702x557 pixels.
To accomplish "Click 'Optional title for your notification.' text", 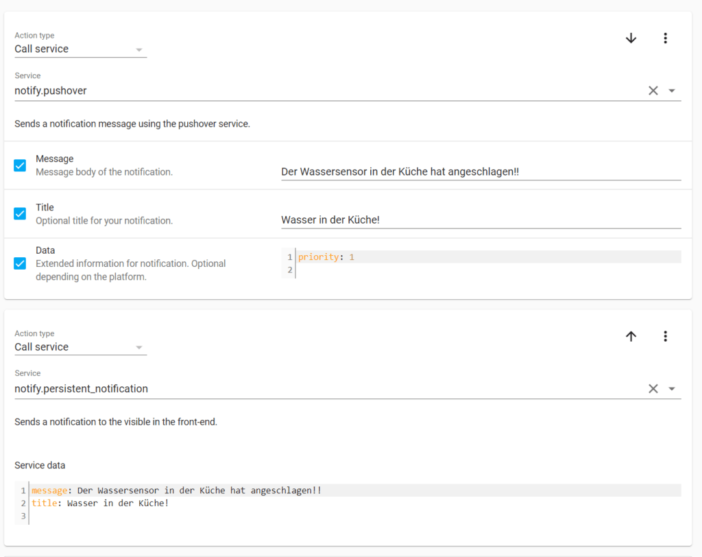I will click(x=104, y=220).
